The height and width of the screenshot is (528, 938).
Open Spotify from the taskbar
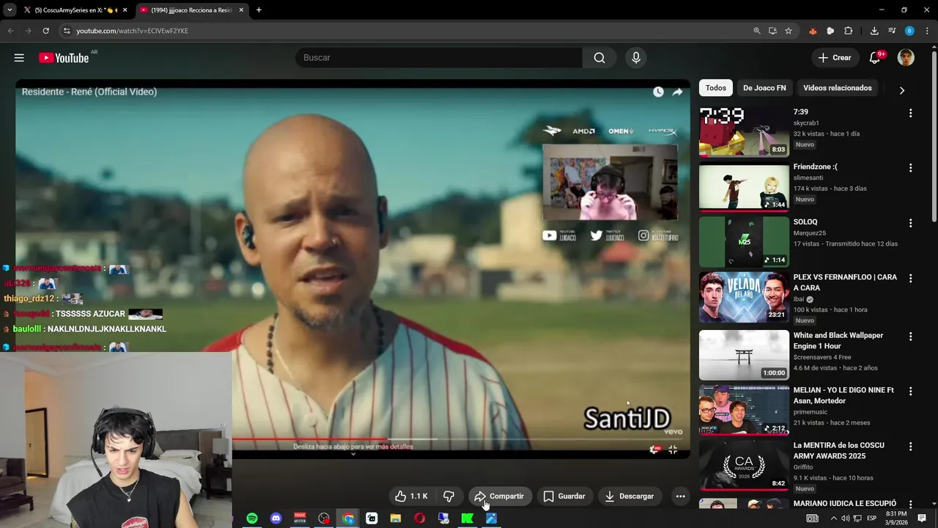tap(252, 518)
